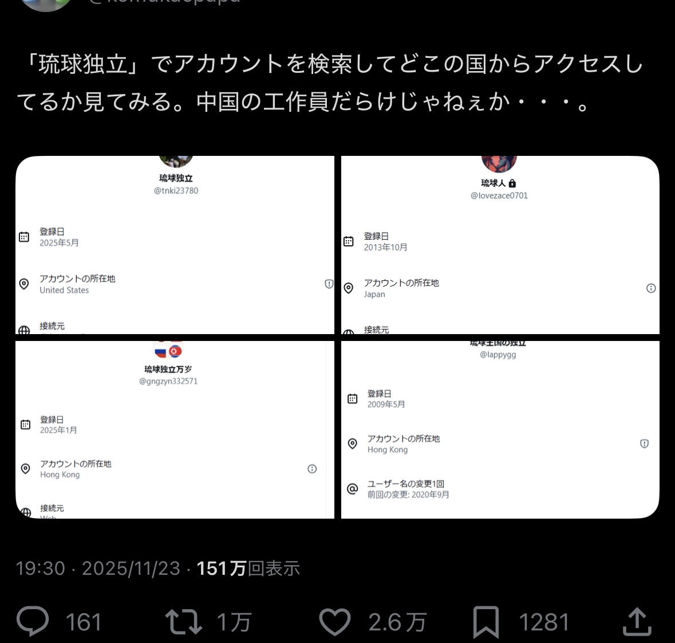This screenshot has height=643, width=675.
Task: Tap the share upload icon
Action: (637, 621)
